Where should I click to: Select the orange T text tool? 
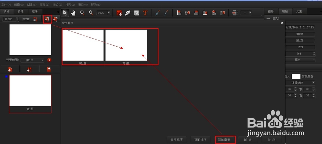[x=145, y=13]
